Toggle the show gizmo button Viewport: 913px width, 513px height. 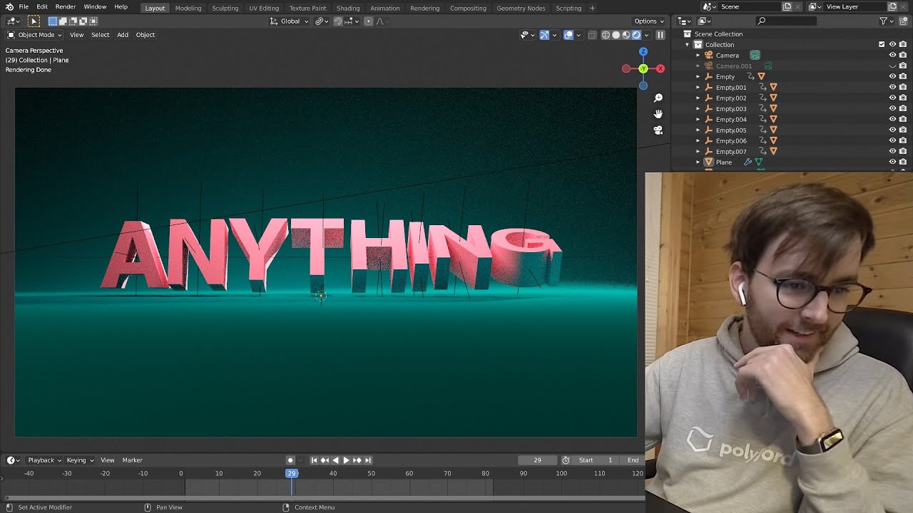coord(544,35)
